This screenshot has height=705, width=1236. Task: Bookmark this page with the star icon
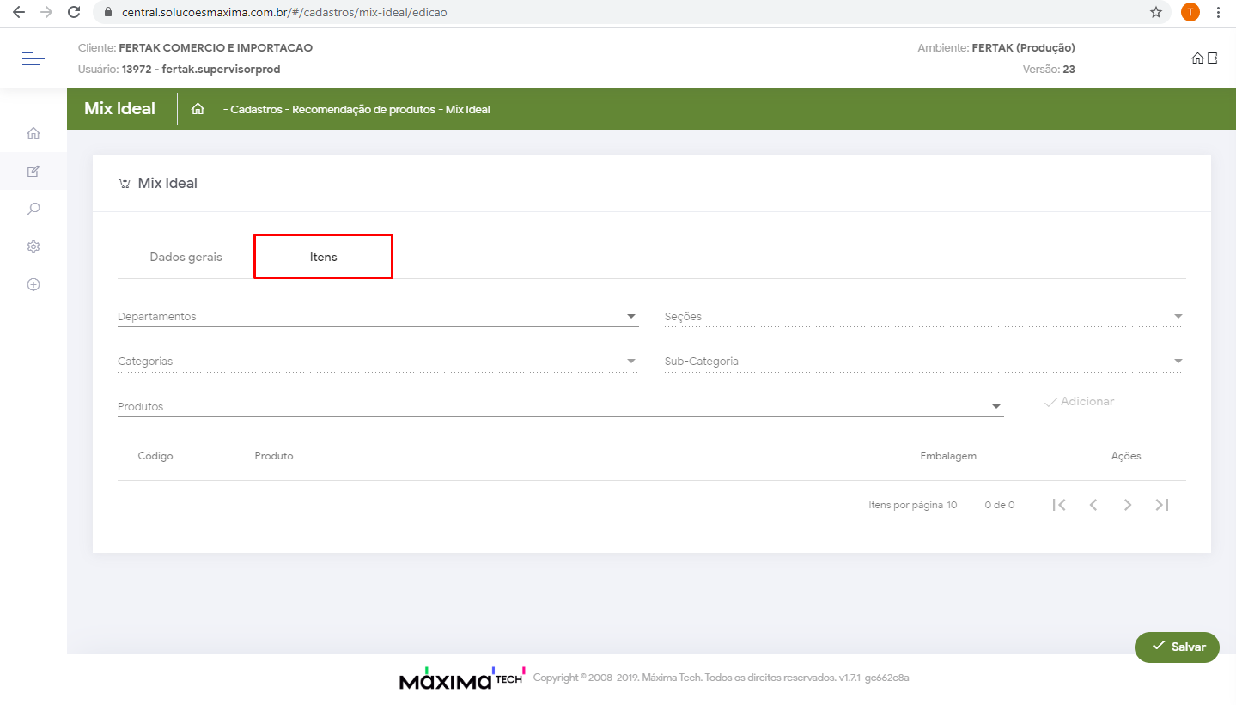click(x=1156, y=13)
